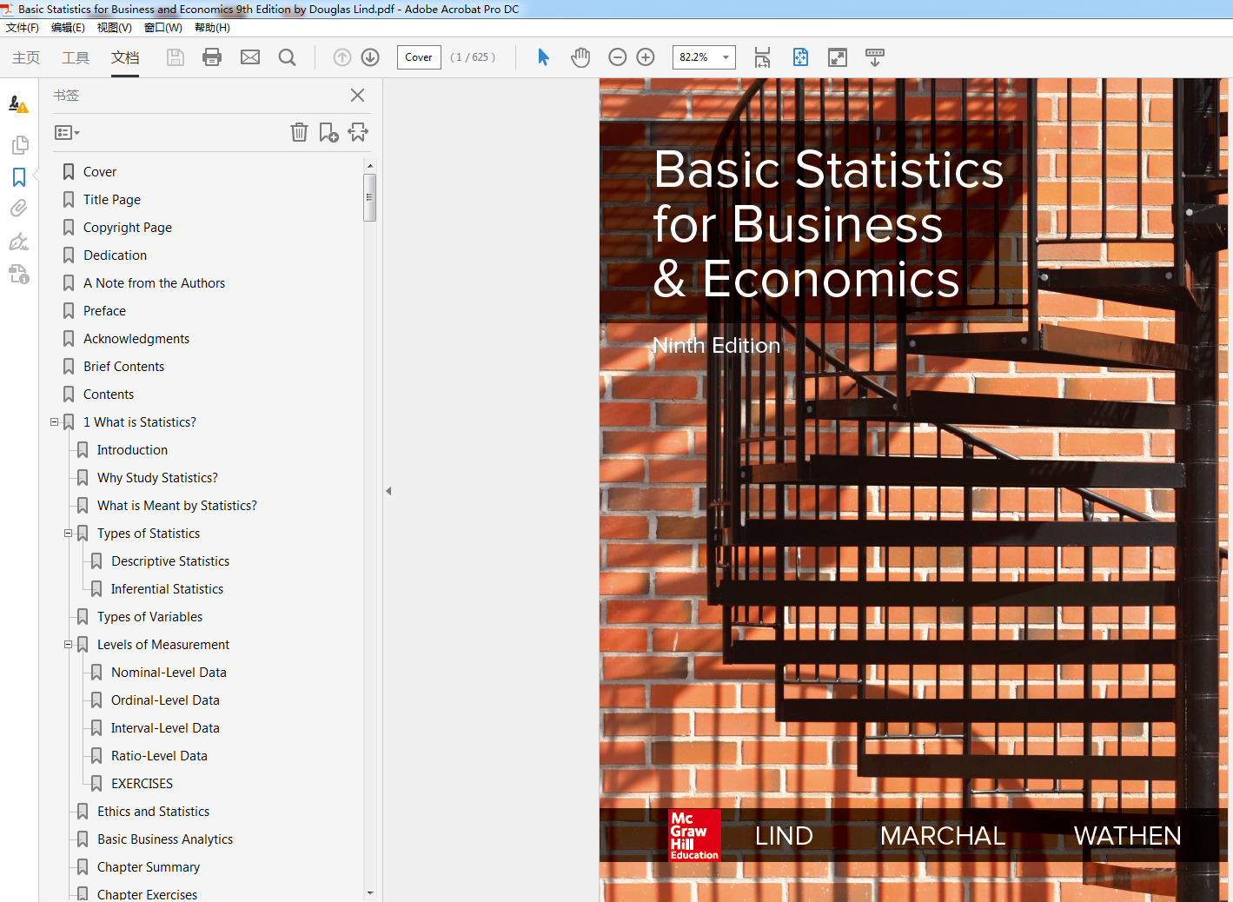The height and width of the screenshot is (902, 1233).
Task: Click the bookmarks scrollbar down arrow
Action: 370,892
